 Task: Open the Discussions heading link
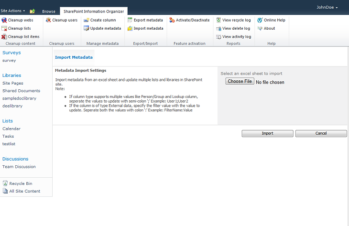pos(15,159)
